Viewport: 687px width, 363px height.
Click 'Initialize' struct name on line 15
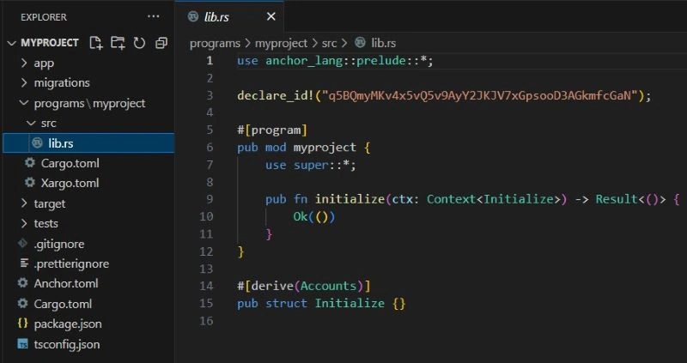[350, 304]
